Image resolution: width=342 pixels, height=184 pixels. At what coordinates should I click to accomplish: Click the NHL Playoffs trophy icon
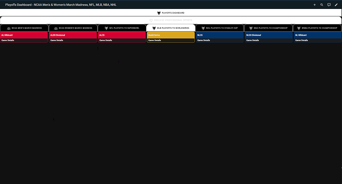click(203, 28)
